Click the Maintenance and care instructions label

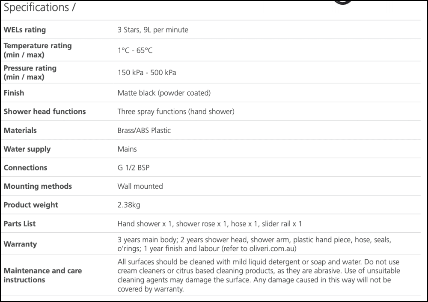tap(43, 275)
